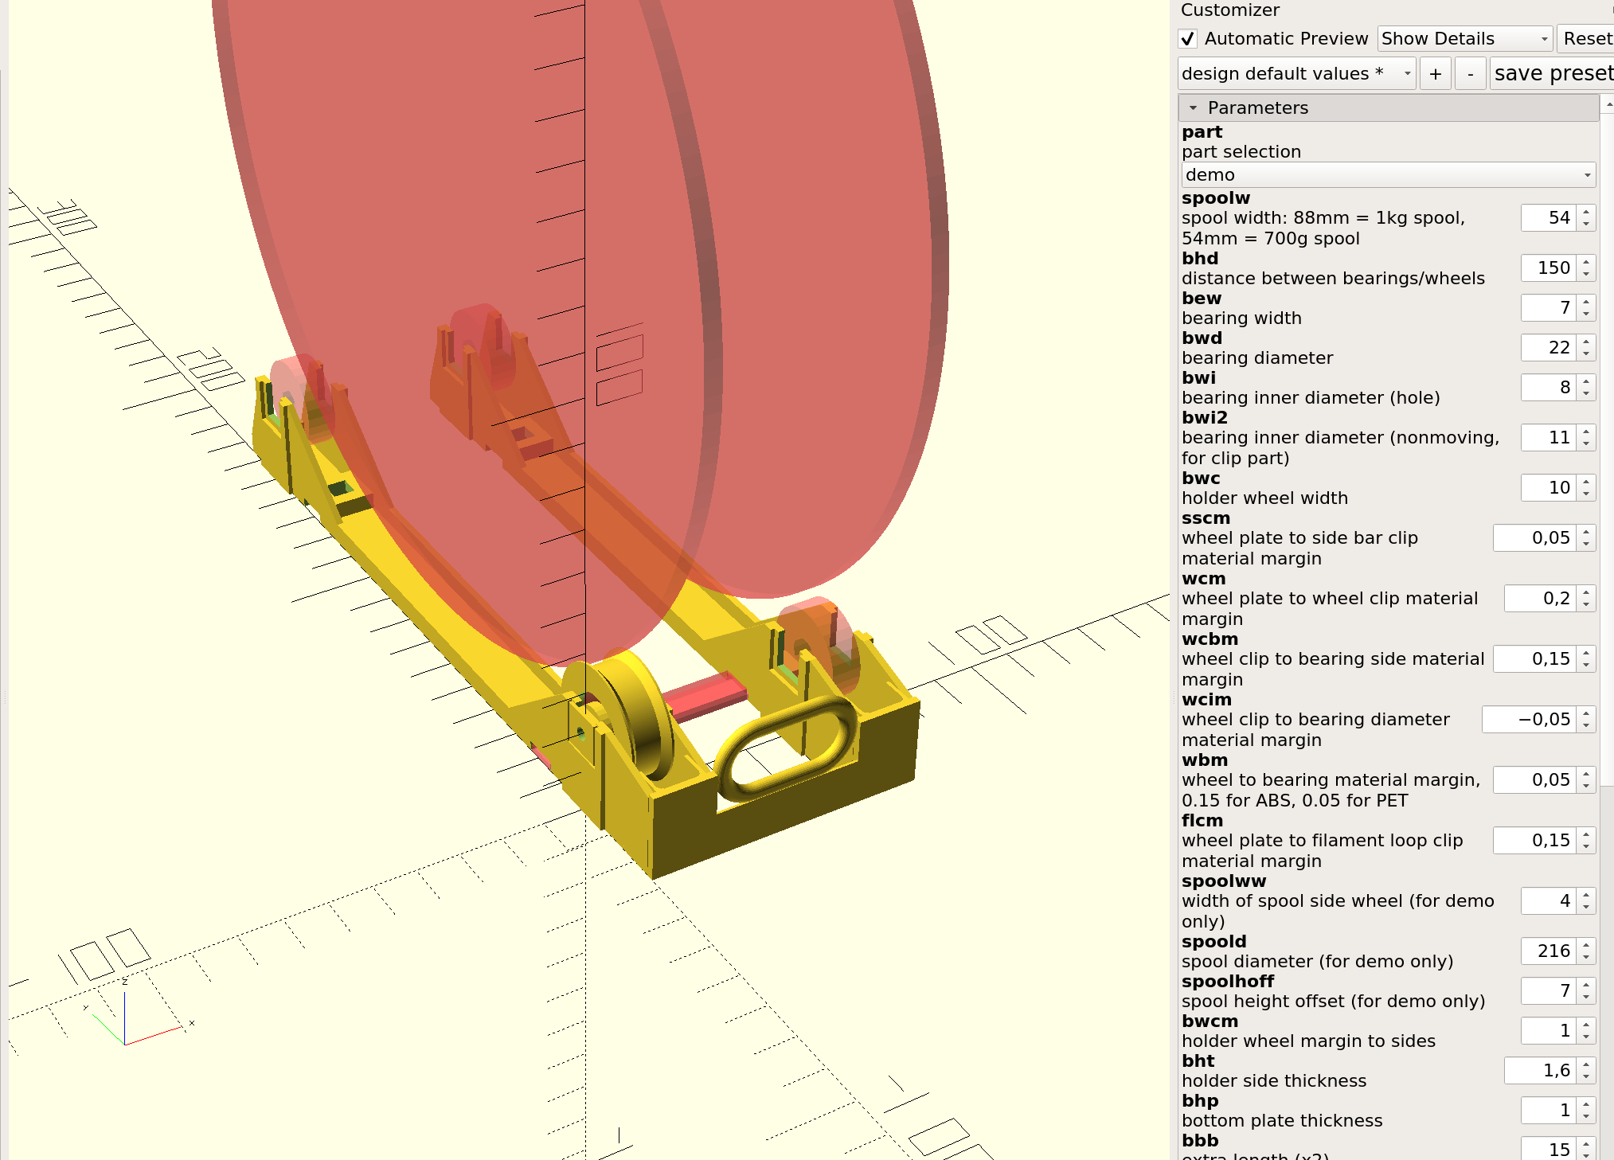Screen dimensions: 1614x1160
Task: Increase spoold spool diameter stepper up
Action: pos(1586,945)
